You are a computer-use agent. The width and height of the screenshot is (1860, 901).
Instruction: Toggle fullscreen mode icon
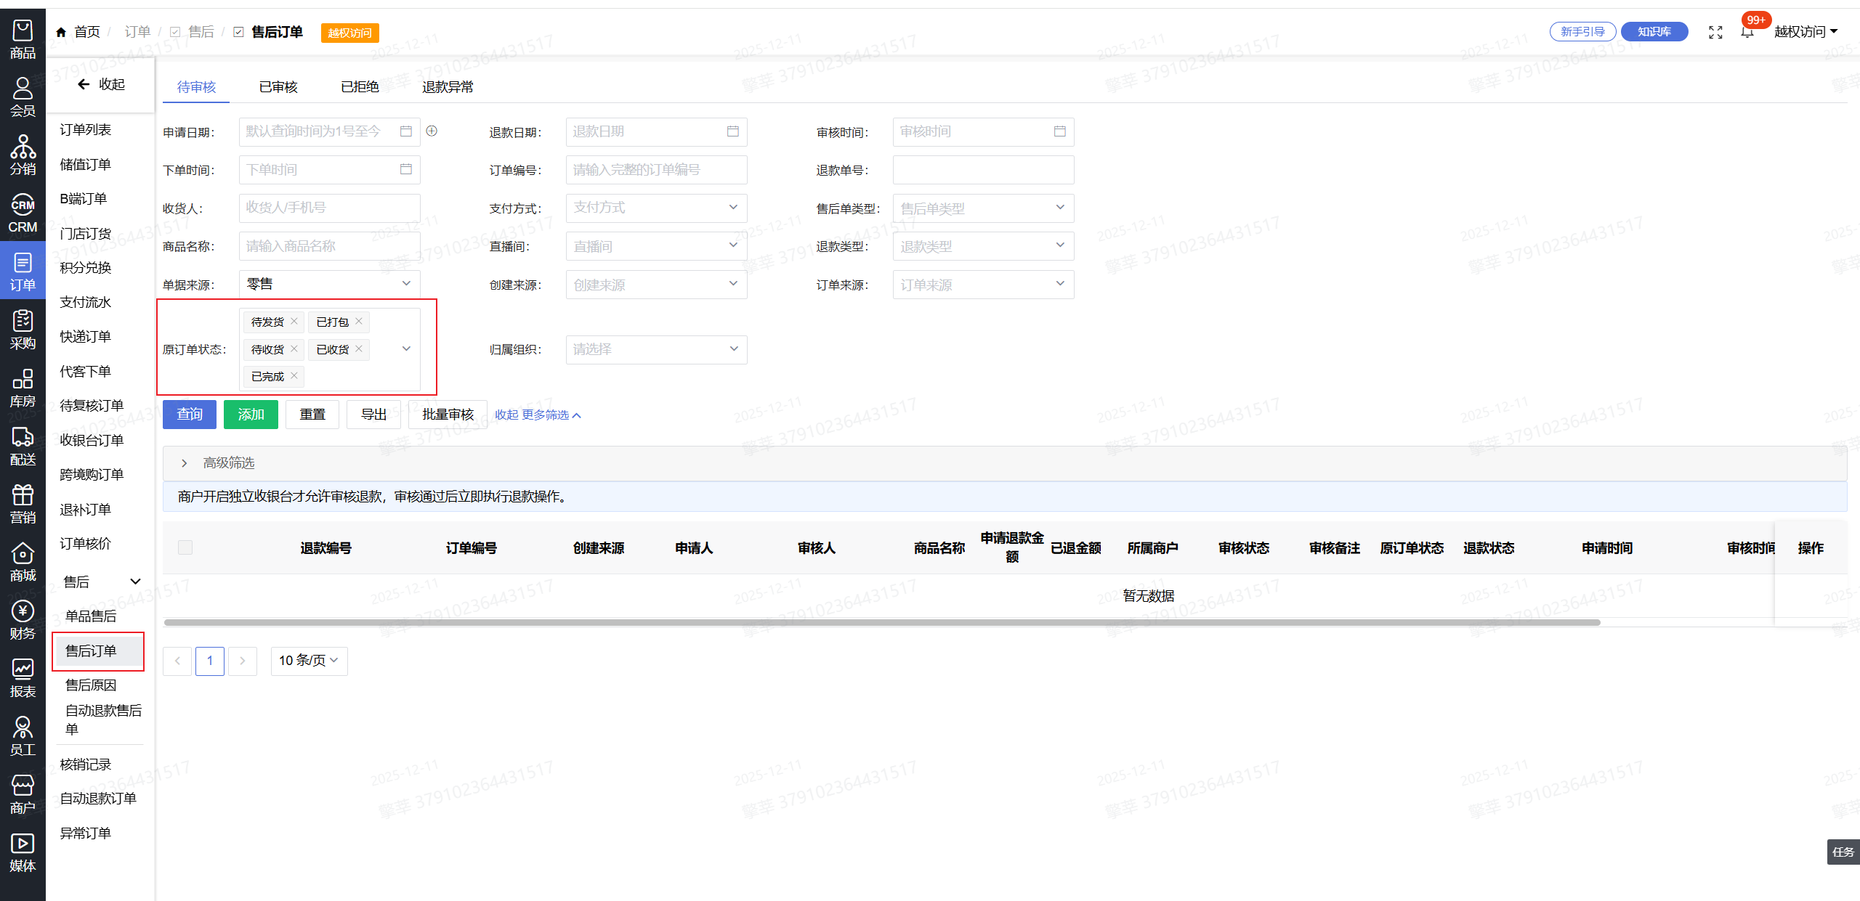click(x=1715, y=32)
